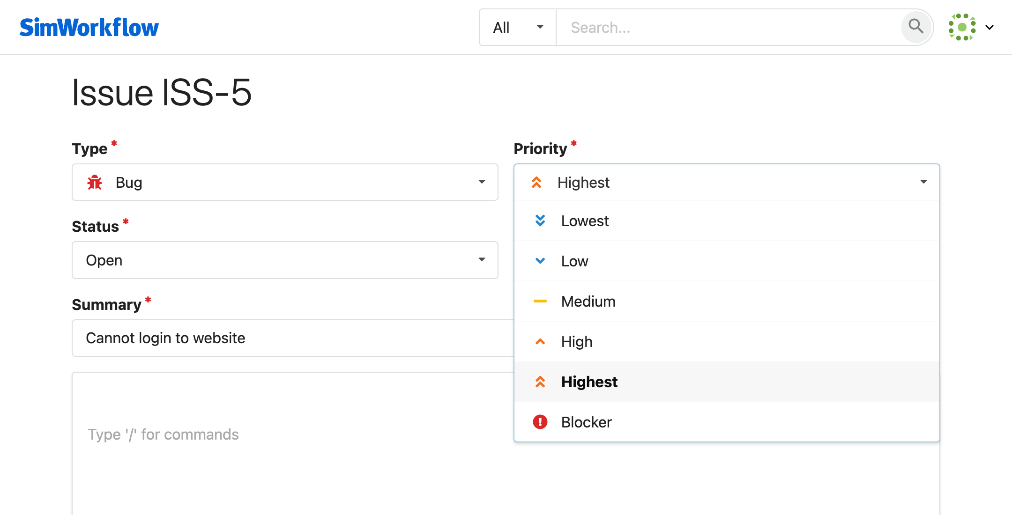Image resolution: width=1012 pixels, height=515 pixels.
Task: Click the Type dropdown caret arrow
Action: [482, 182]
